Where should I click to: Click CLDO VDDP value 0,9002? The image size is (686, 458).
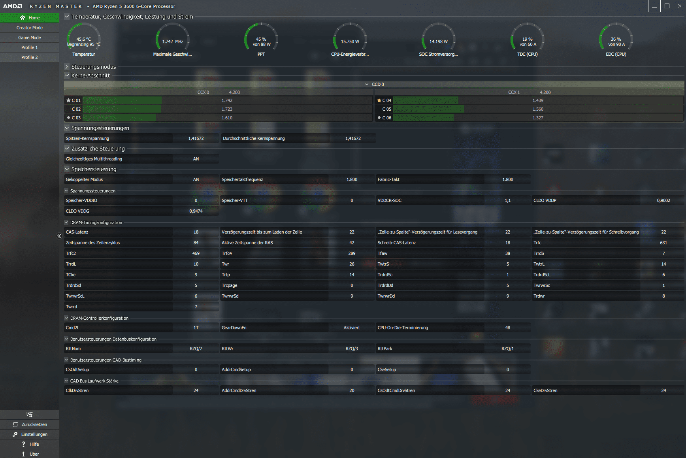click(x=663, y=200)
